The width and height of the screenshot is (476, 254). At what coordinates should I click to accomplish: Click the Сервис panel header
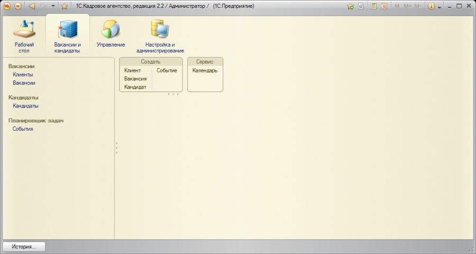point(205,62)
